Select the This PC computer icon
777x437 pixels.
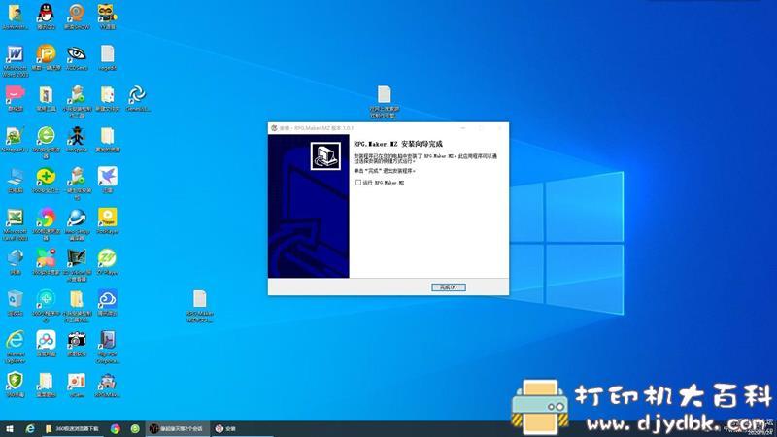point(16,180)
